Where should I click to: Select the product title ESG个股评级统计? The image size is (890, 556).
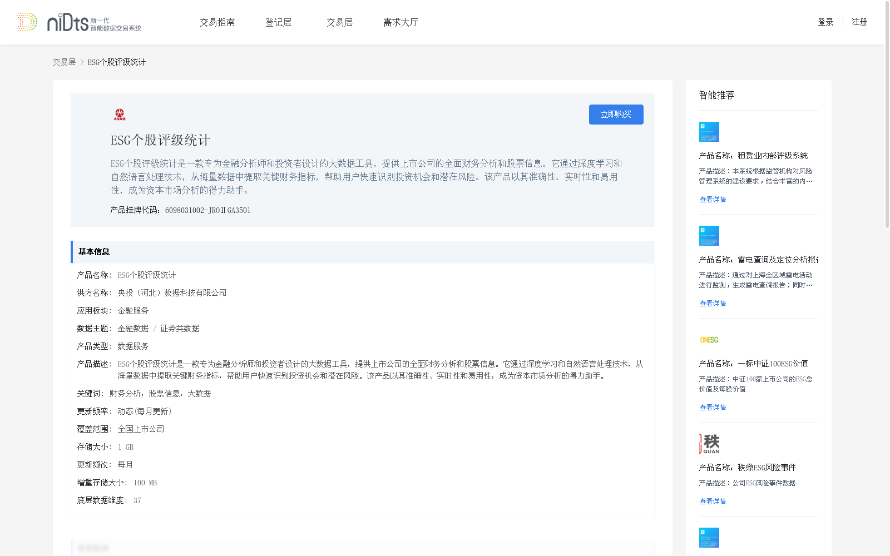click(160, 140)
